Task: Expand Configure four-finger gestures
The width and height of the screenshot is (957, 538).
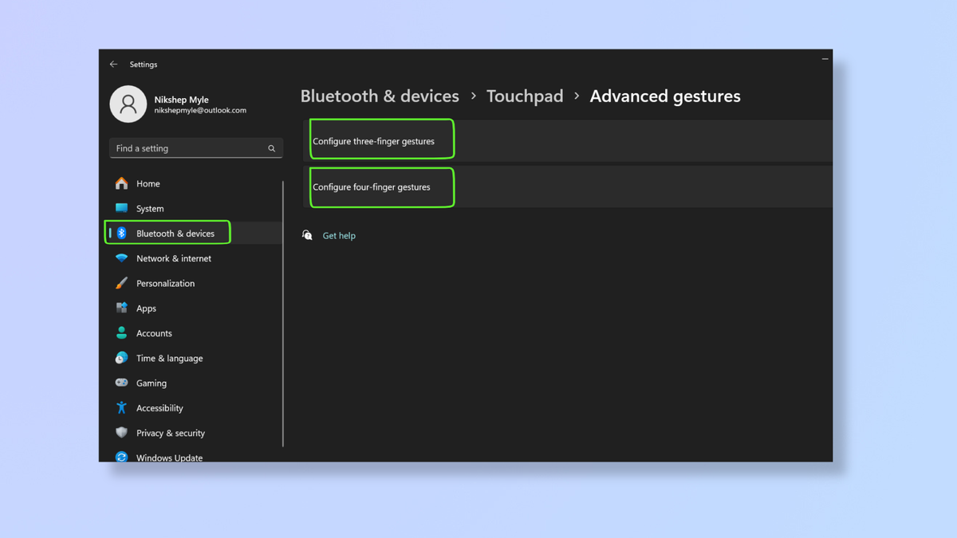Action: pos(381,187)
